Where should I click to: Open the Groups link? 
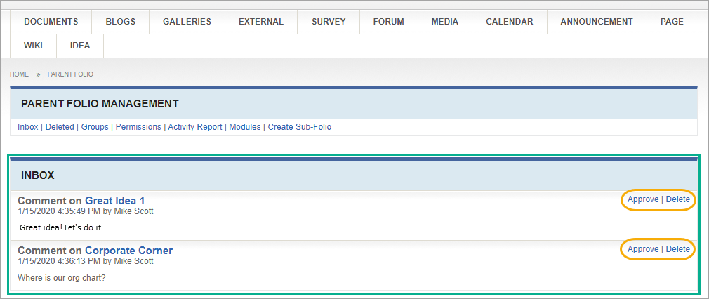(95, 127)
